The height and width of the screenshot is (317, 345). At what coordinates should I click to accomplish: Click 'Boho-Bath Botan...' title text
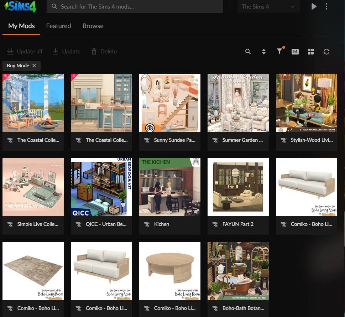point(243,308)
